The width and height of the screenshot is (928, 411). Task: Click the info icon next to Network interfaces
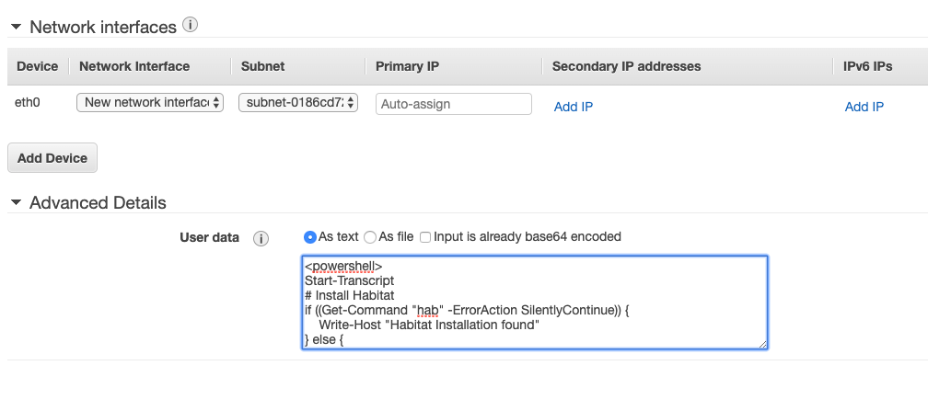point(190,26)
